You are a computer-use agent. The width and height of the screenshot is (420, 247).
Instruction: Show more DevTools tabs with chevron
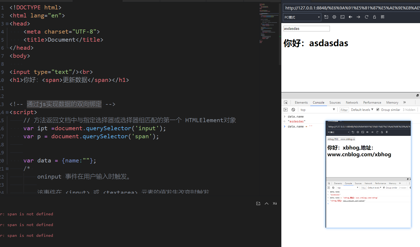404,103
